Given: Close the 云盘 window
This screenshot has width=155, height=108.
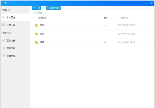Looking at the screenshot, I should 151,3.
